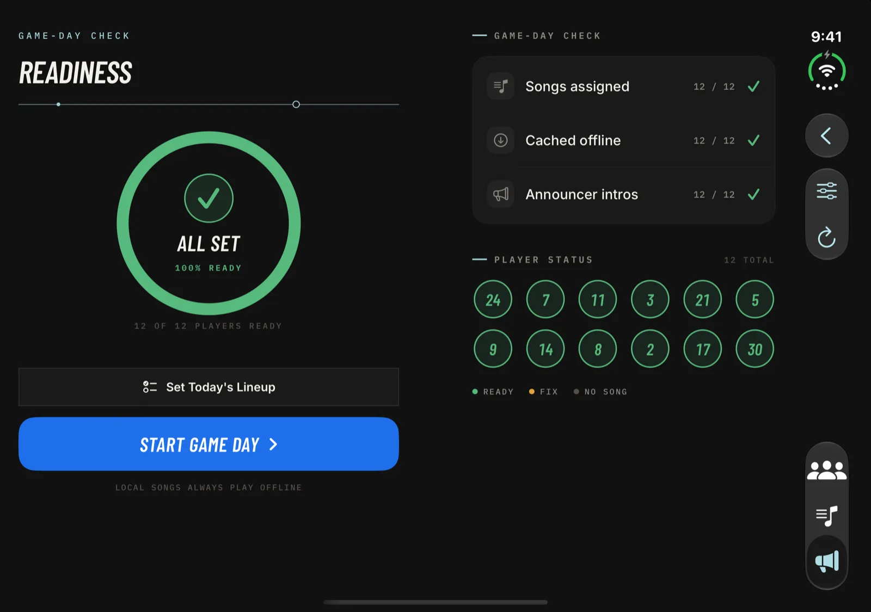
Task: Click the Cached offline download icon
Action: (500, 140)
